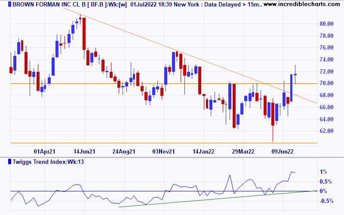Image resolution: width=344 pixels, height=215 pixels.
Task: Click the 72.00 price axis label
Action: [326, 71]
